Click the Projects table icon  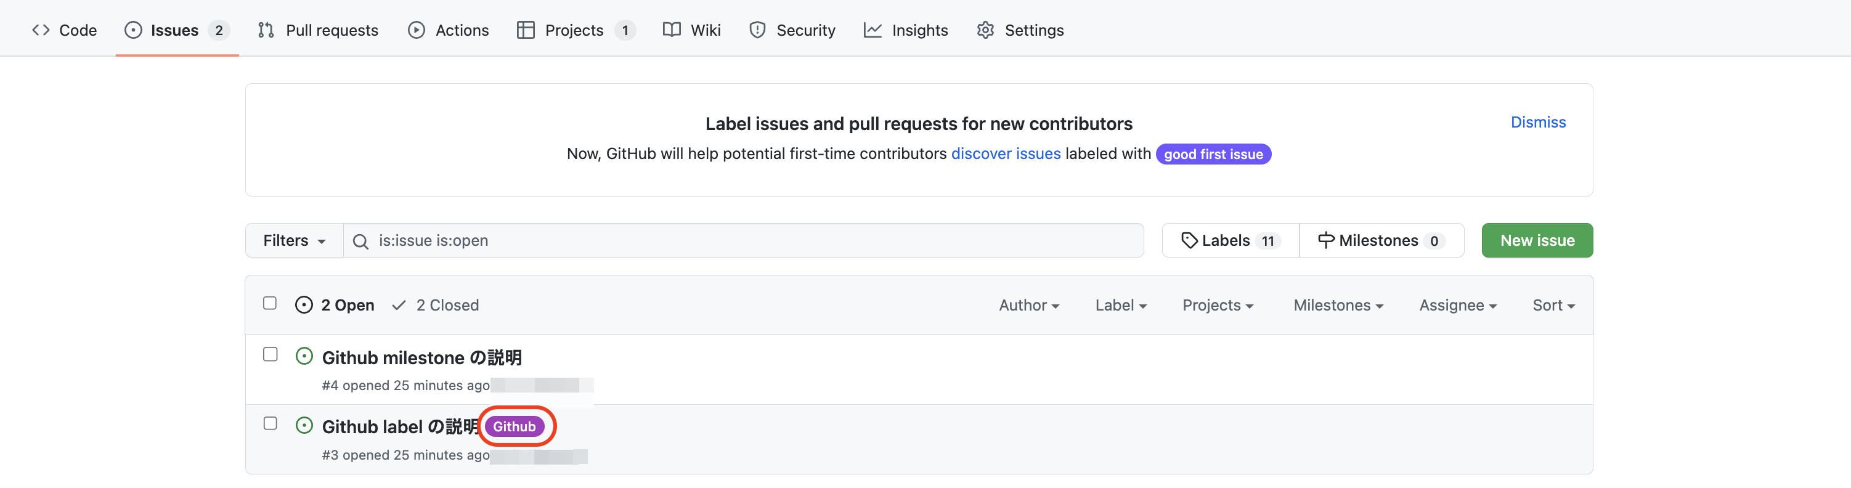525,30
